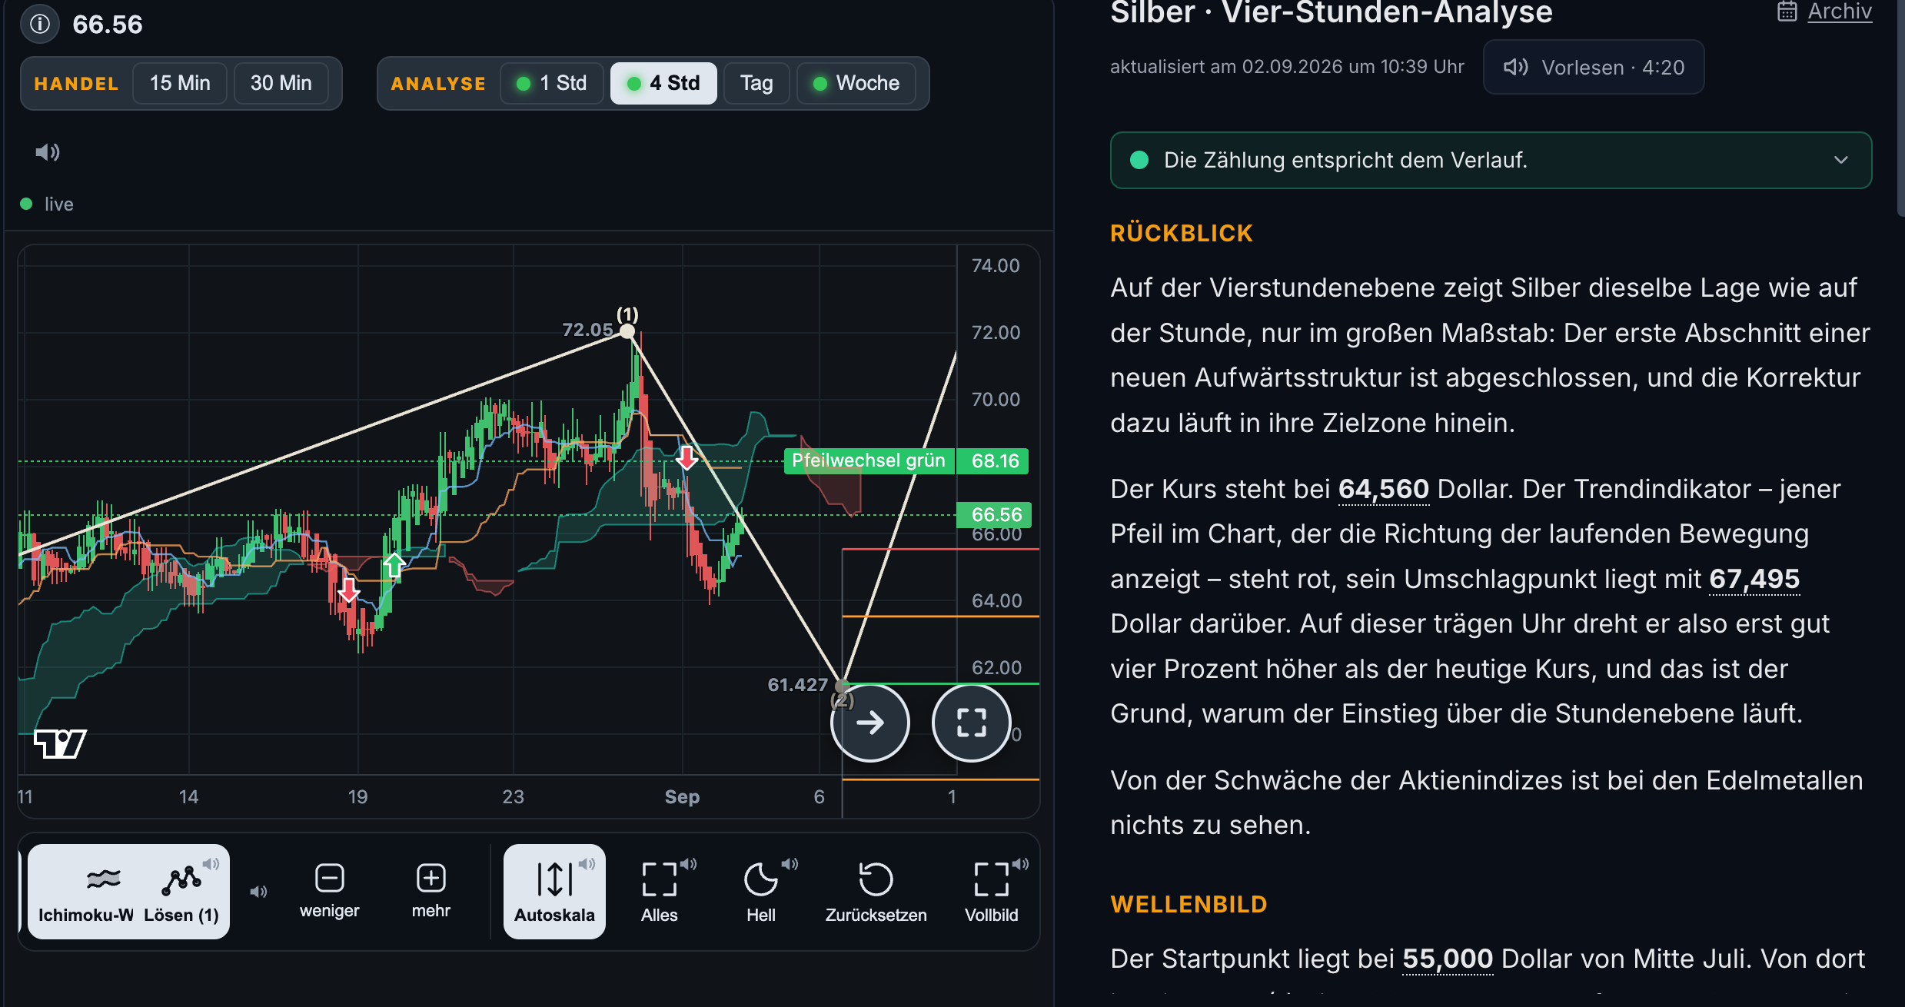Click mehr to show more waves

(431, 892)
